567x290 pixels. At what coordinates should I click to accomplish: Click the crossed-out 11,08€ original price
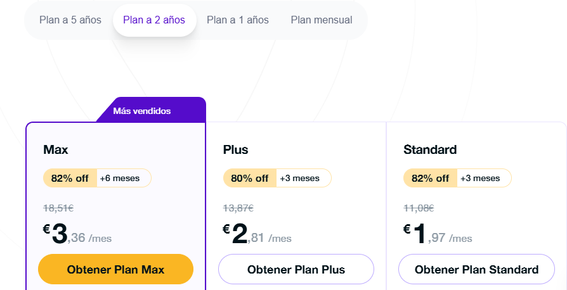coord(419,208)
